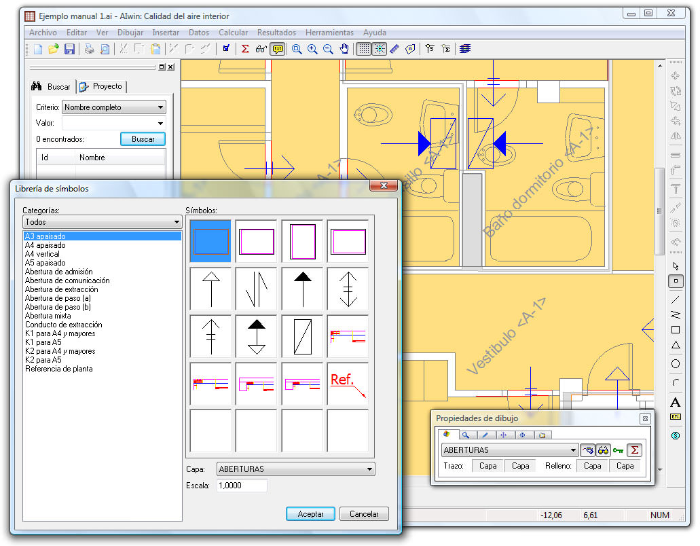Select the rectangle drawing tool in right toolbar
The image size is (700, 546).
pos(676,330)
